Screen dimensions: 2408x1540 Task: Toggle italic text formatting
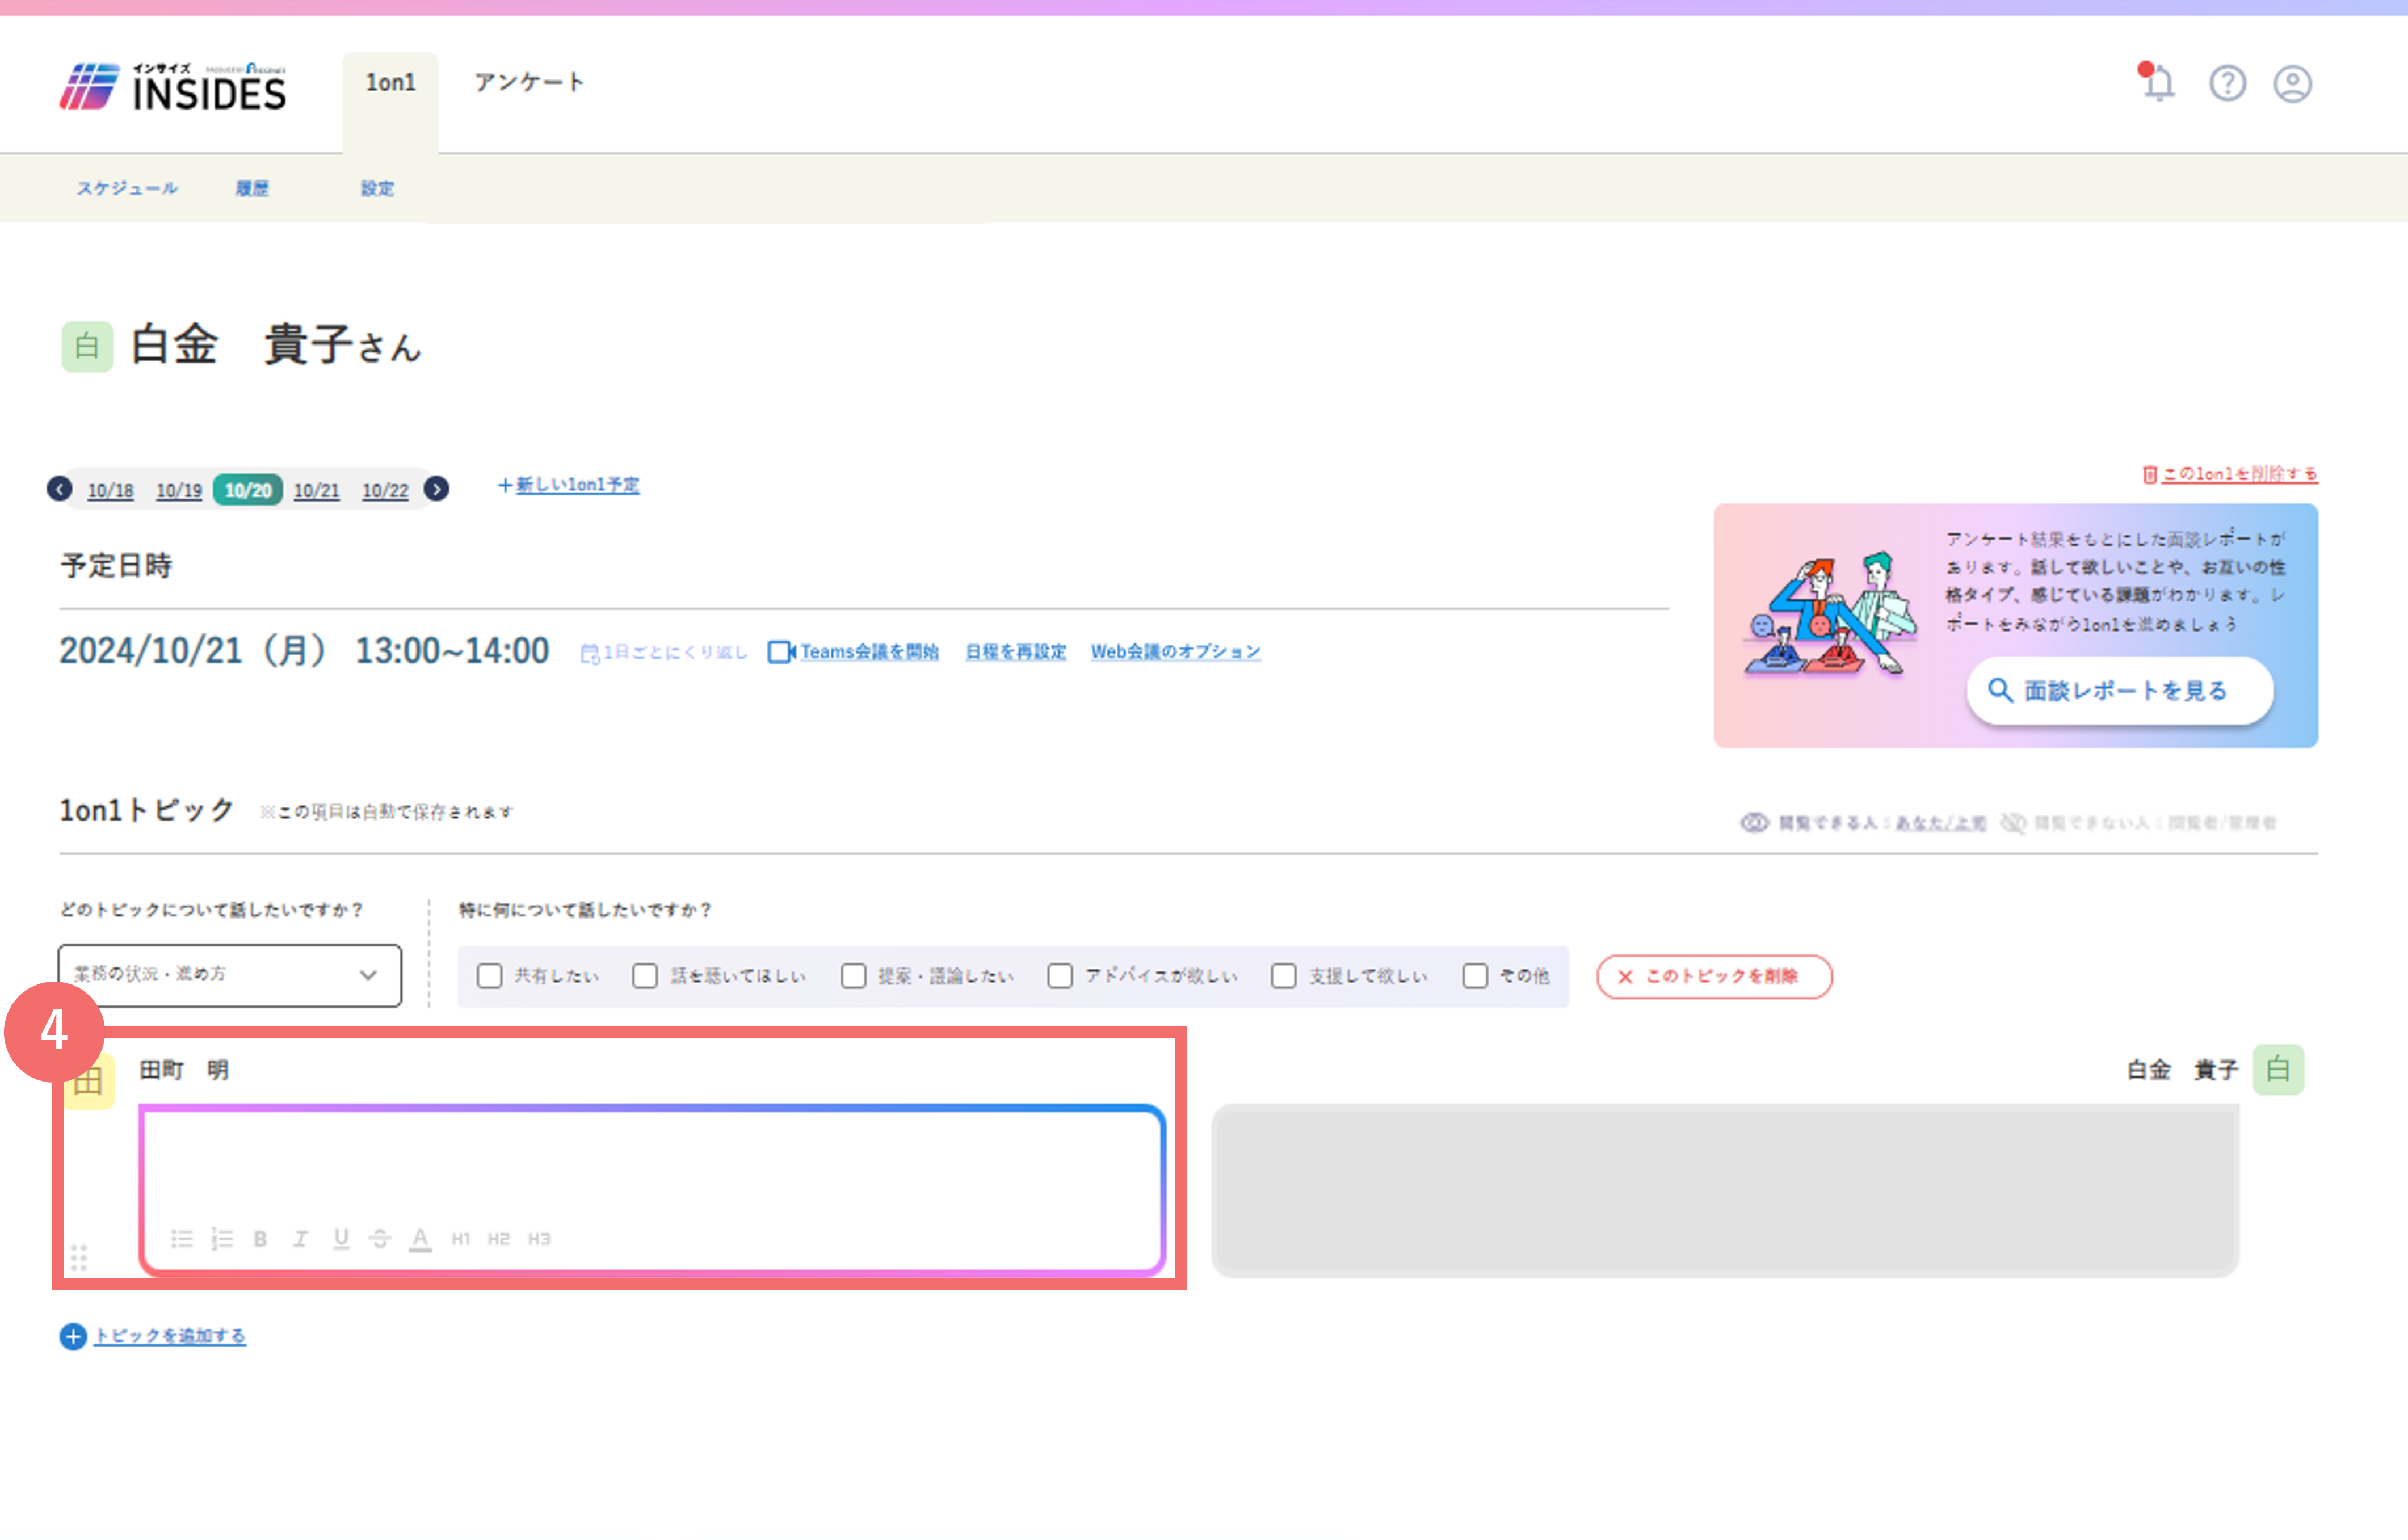300,1239
